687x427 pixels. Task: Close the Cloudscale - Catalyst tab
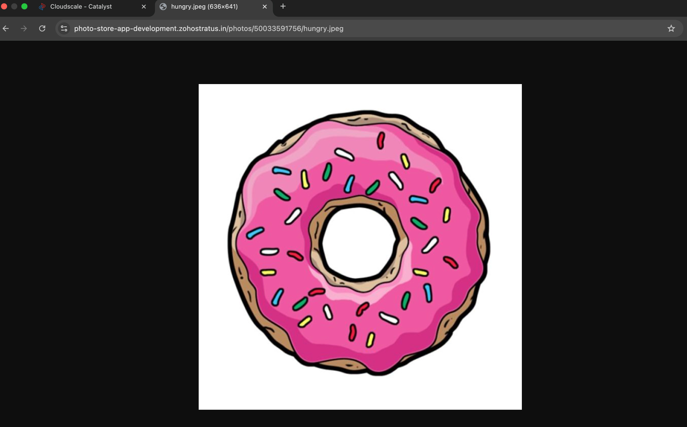coord(144,7)
